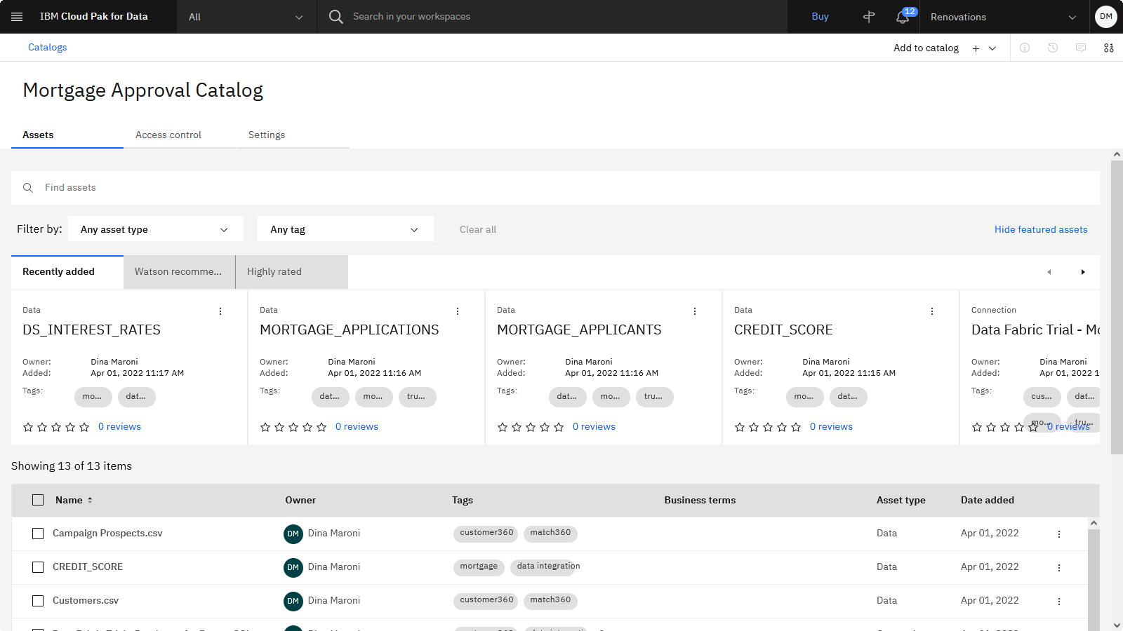Open row actions for Customers.csv

point(1059,602)
